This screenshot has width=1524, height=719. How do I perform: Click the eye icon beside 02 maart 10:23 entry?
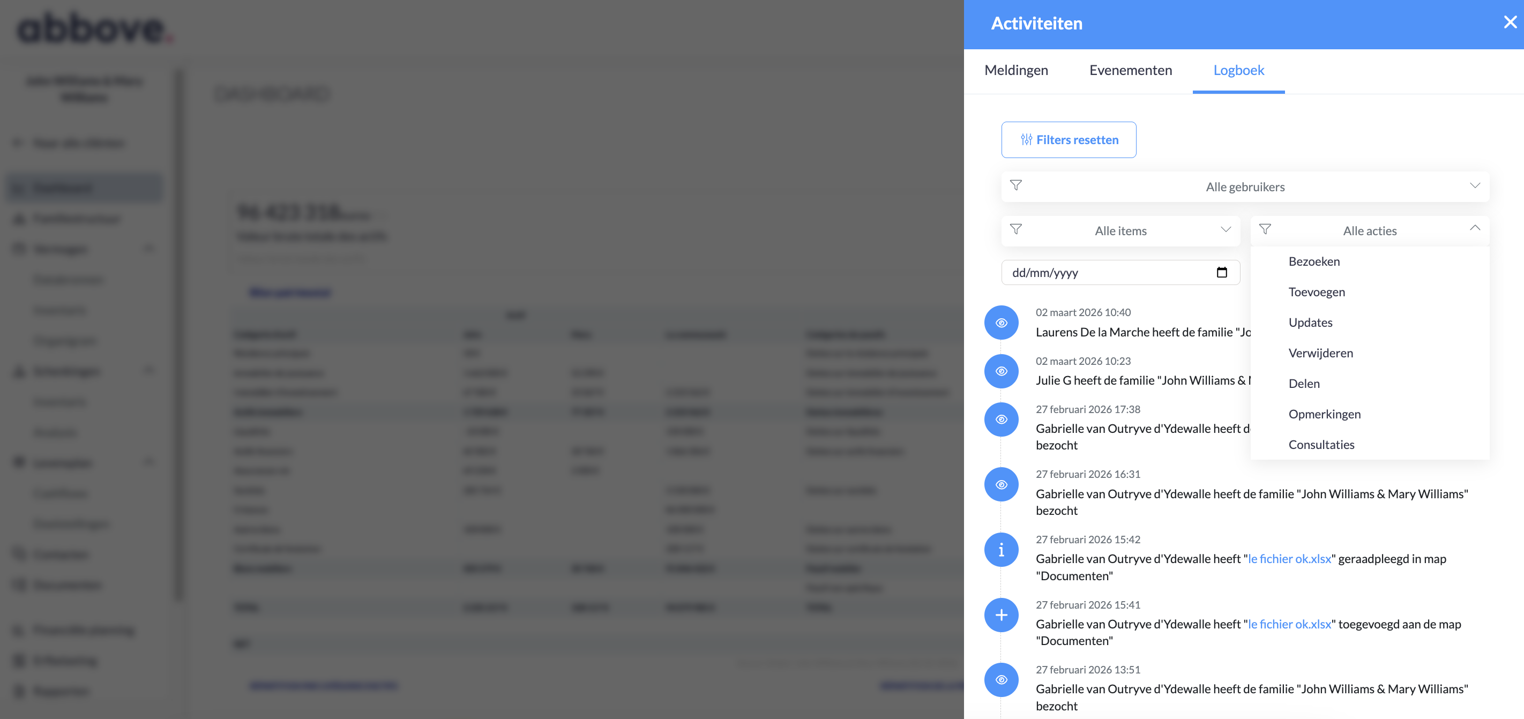pyautogui.click(x=1001, y=371)
